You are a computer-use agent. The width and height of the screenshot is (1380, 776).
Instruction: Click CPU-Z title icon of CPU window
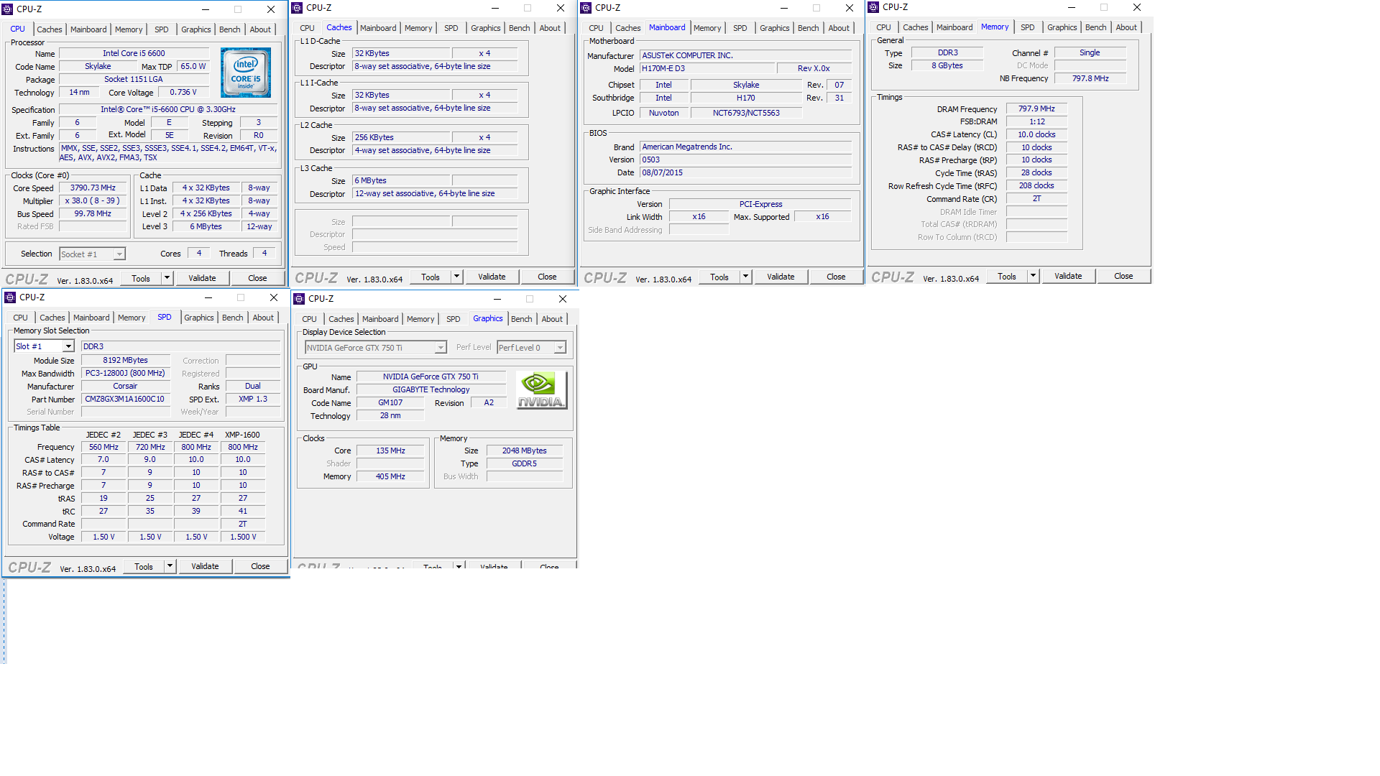[x=8, y=9]
